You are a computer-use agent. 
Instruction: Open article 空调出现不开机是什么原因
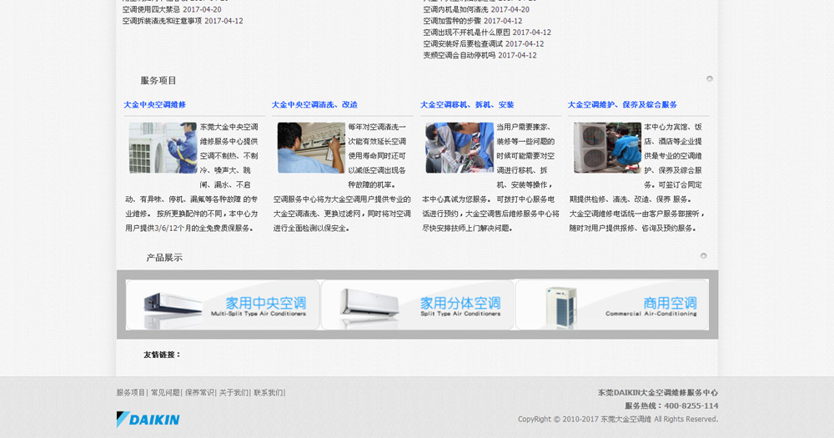tap(466, 33)
